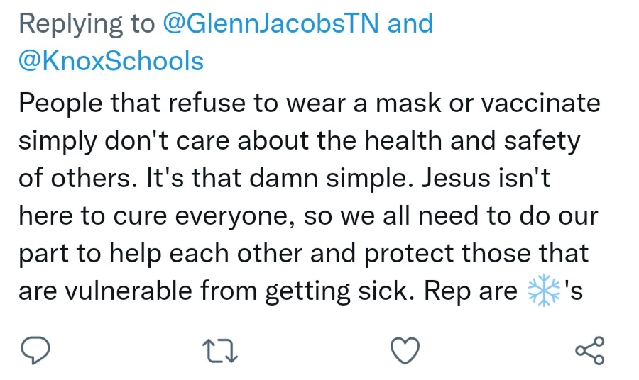Select the word "People" starting the tweet
This screenshot has height=380, width=639.
click(58, 104)
